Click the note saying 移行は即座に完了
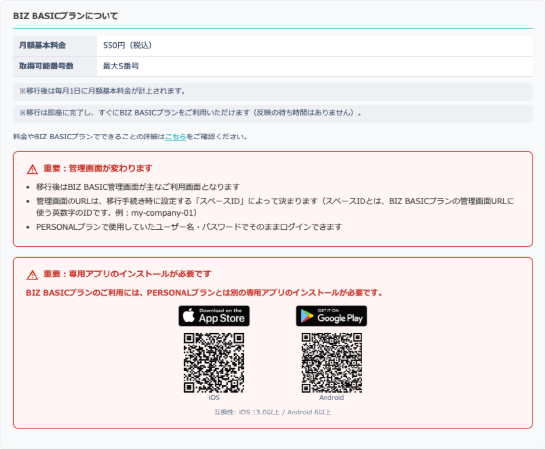This screenshot has width=545, height=449. point(190,113)
